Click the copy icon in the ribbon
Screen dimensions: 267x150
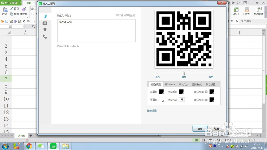(x=12, y=14)
